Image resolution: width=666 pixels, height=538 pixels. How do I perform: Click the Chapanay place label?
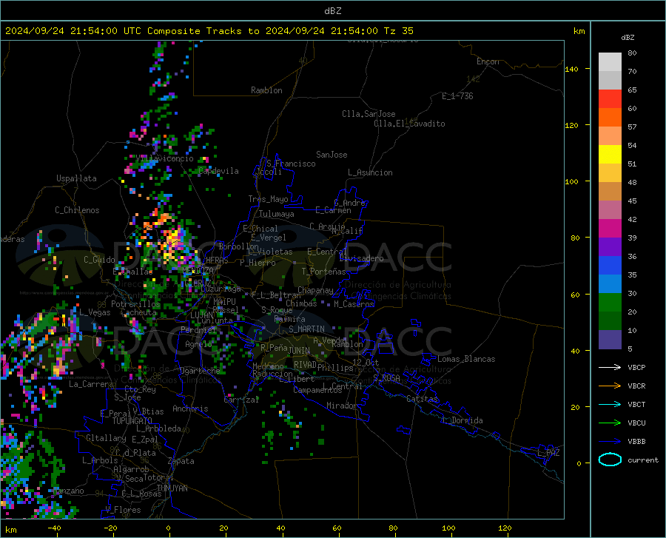pos(315,290)
